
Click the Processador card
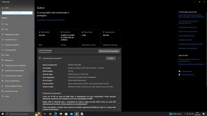[69, 38]
